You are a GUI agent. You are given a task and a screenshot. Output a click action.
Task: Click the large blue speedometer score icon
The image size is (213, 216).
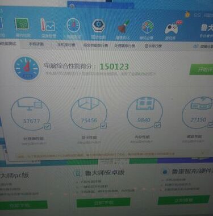click(27, 68)
